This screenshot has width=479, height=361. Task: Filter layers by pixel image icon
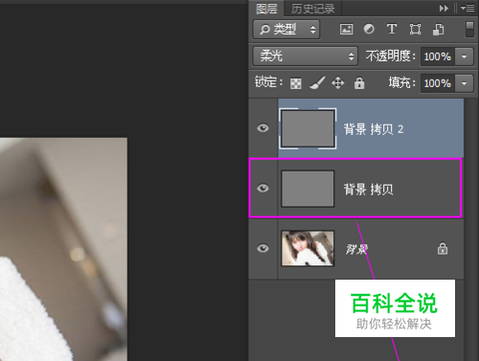click(346, 30)
